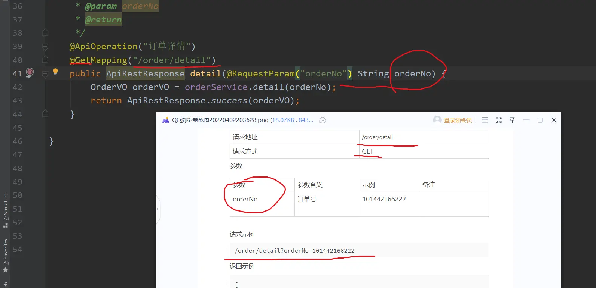Screen dimensions: 596x288
Task: Click the file size text 18.07KB
Action: tap(283, 120)
